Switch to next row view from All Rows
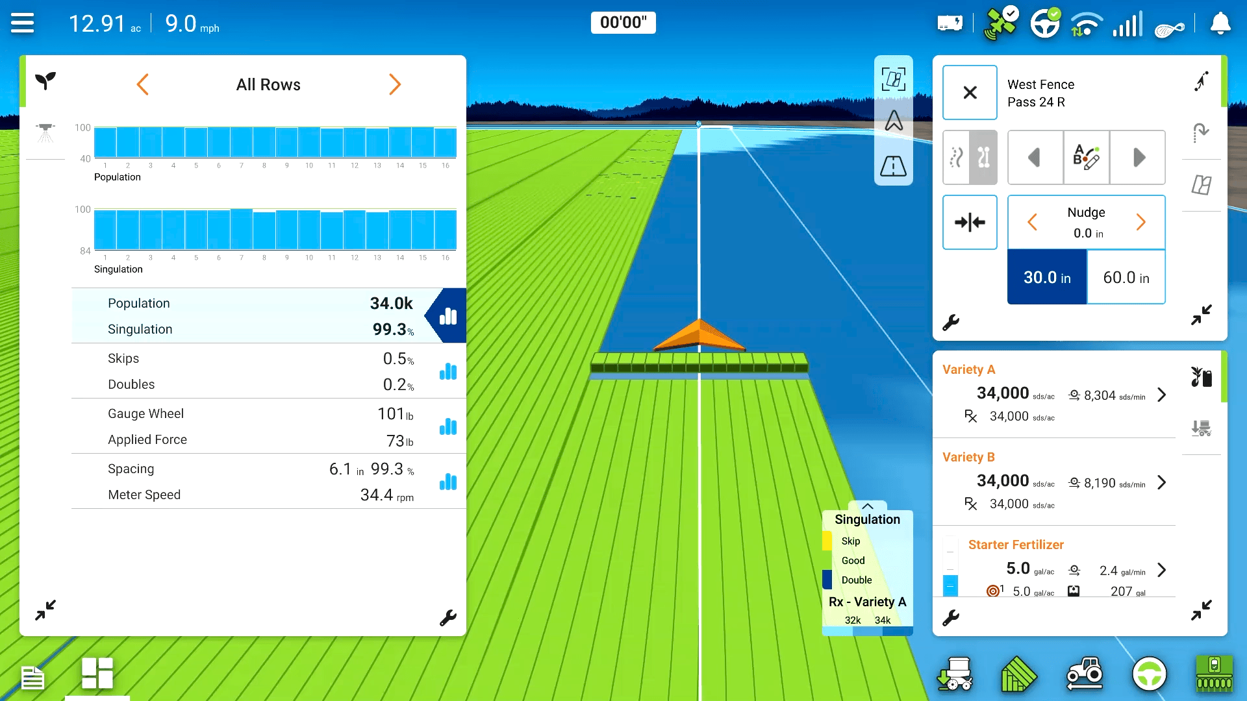The height and width of the screenshot is (701, 1247). (394, 84)
